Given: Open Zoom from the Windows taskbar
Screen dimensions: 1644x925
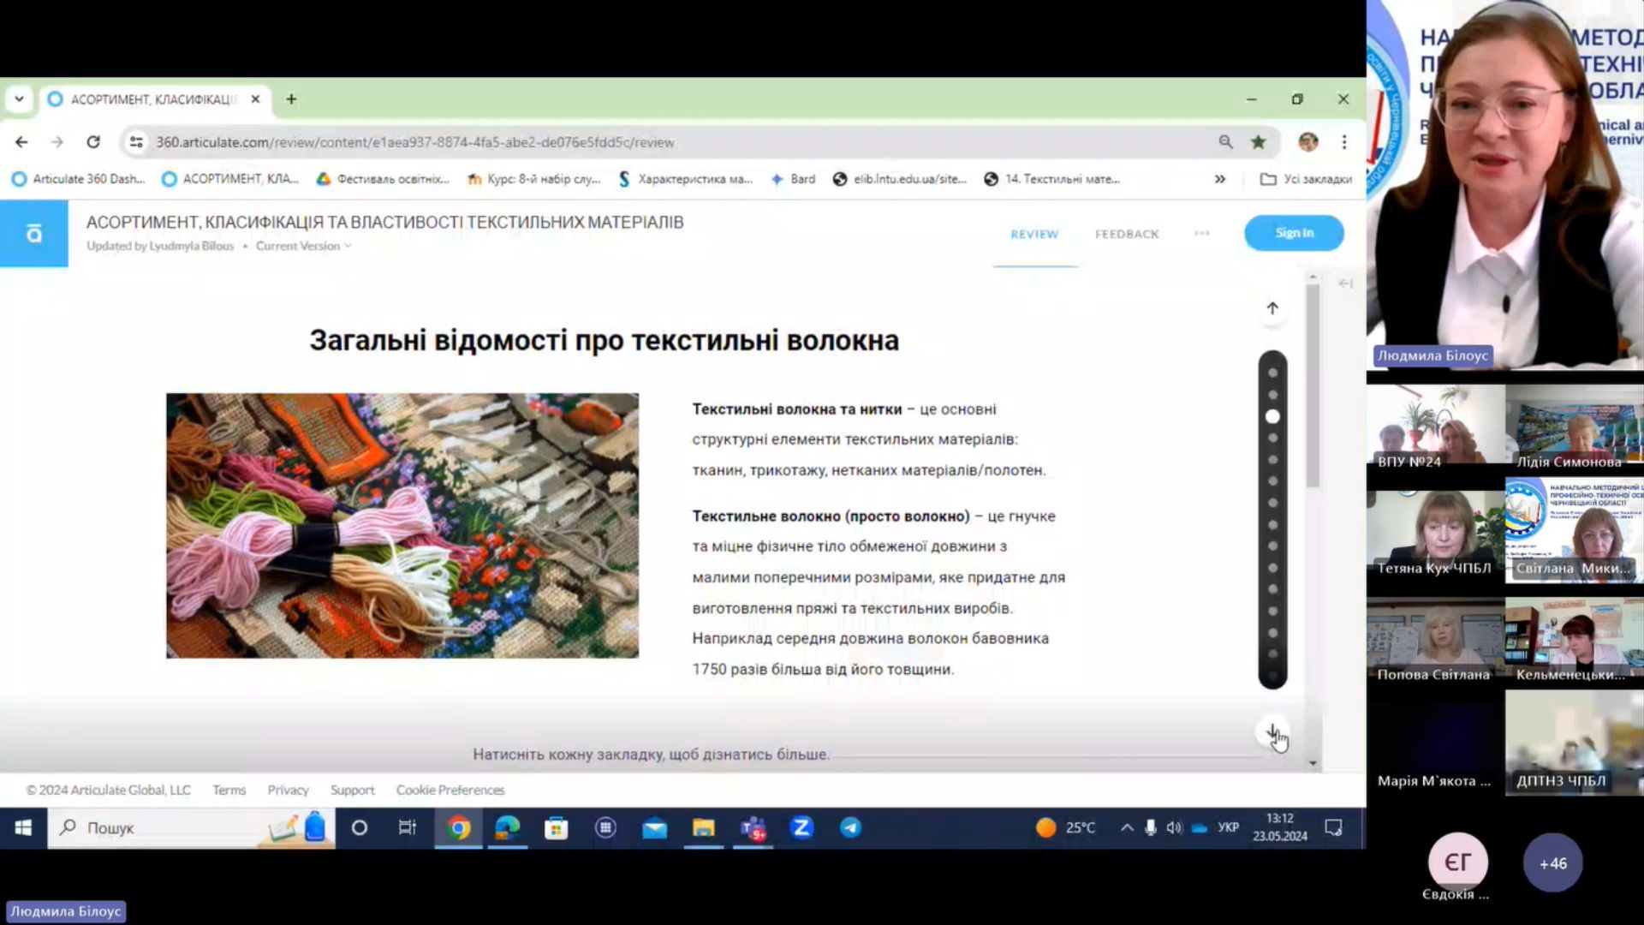Looking at the screenshot, I should [801, 827].
